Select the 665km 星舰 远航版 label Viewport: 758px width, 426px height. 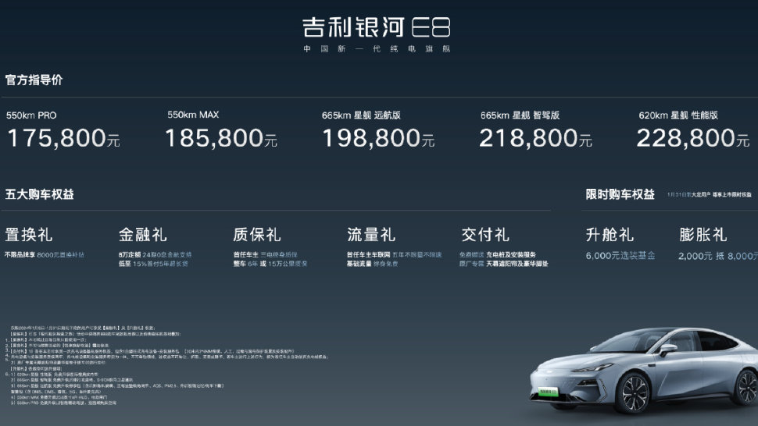pyautogui.click(x=361, y=115)
